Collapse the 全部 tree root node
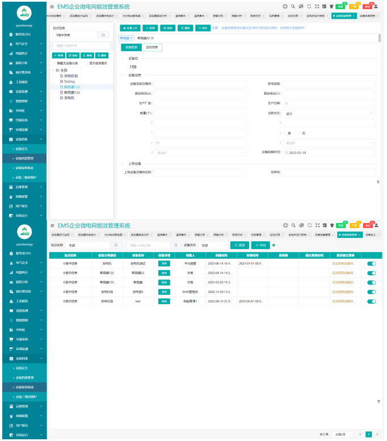Image resolution: width=387 pixels, height=441 pixels. (53, 70)
